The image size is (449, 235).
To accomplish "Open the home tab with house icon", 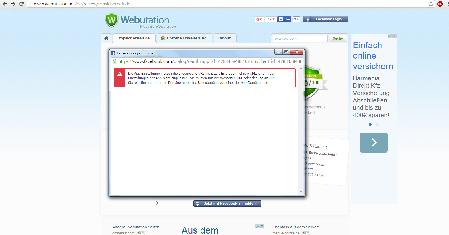I will click(x=106, y=38).
